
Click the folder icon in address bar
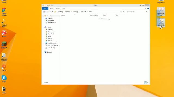click(55, 12)
